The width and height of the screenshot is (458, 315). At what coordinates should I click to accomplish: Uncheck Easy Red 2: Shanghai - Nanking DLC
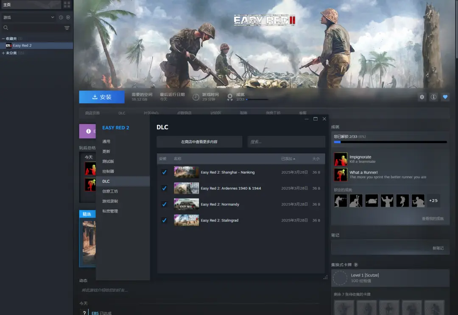[165, 172]
